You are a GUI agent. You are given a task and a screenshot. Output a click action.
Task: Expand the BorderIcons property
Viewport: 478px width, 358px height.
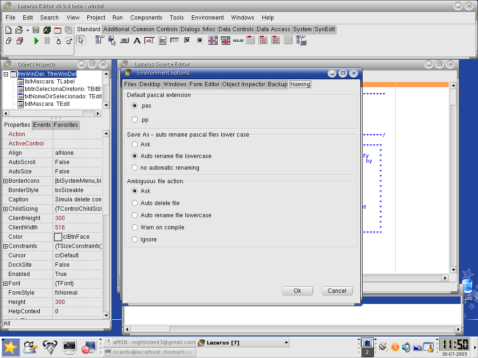coord(6,181)
